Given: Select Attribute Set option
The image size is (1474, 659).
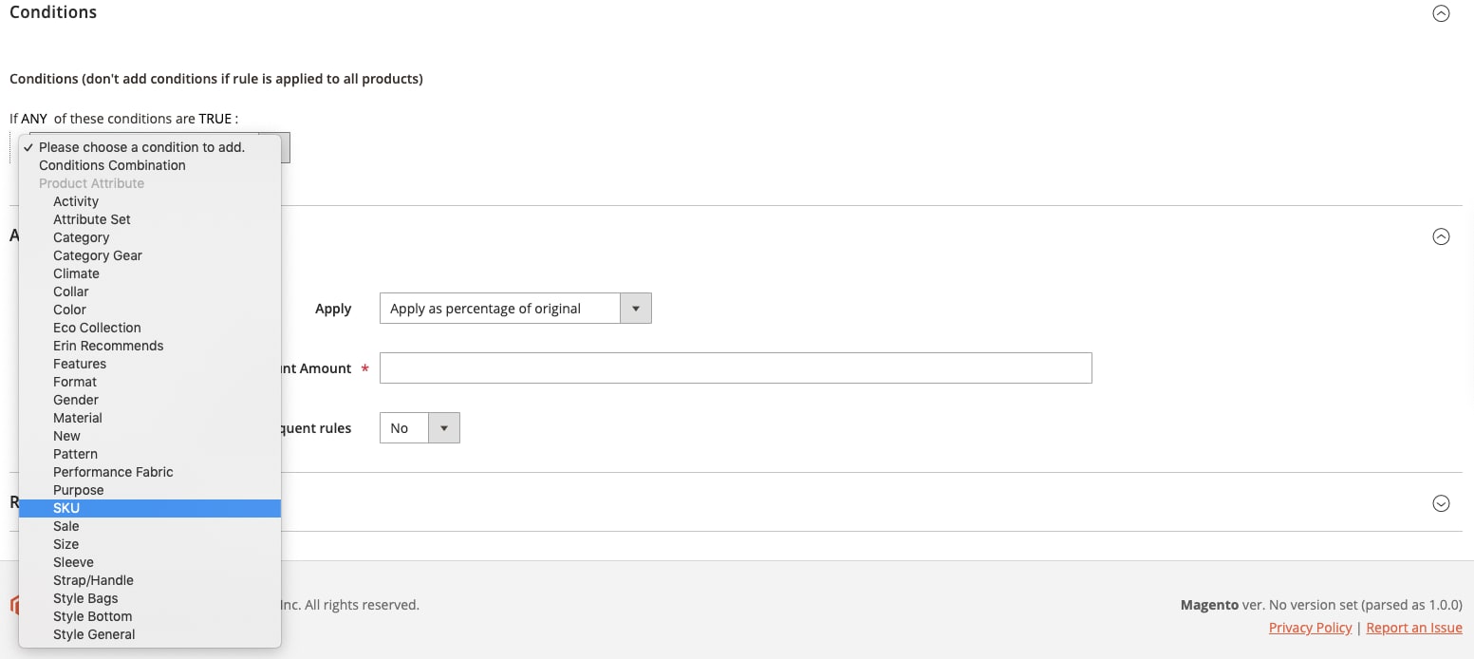Looking at the screenshot, I should pyautogui.click(x=150, y=219).
